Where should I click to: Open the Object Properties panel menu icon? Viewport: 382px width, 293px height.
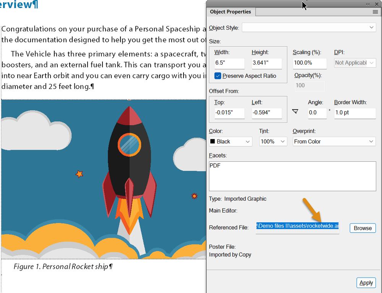pos(375,12)
